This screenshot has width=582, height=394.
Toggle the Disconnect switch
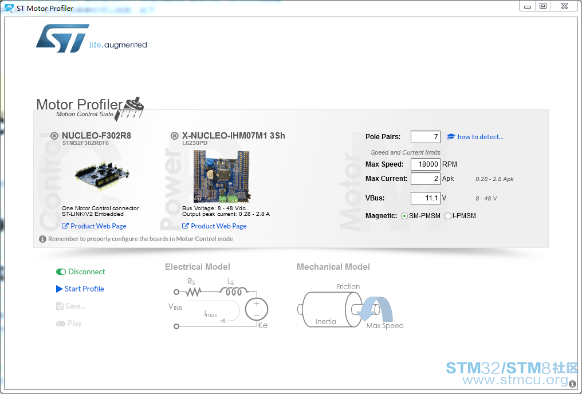click(x=61, y=271)
